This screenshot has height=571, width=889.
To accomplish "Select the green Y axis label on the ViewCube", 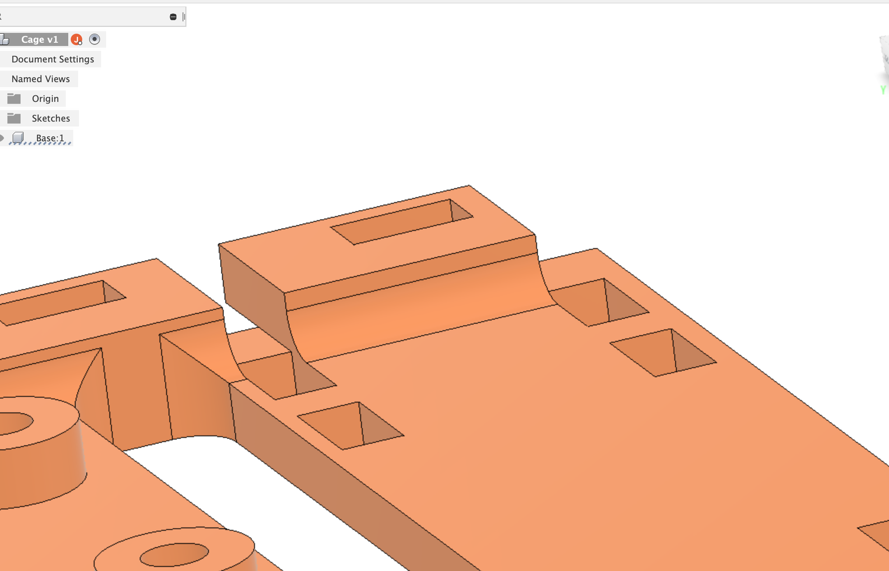I will [884, 88].
